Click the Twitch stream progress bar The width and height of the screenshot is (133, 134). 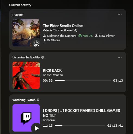(x=80, y=126)
